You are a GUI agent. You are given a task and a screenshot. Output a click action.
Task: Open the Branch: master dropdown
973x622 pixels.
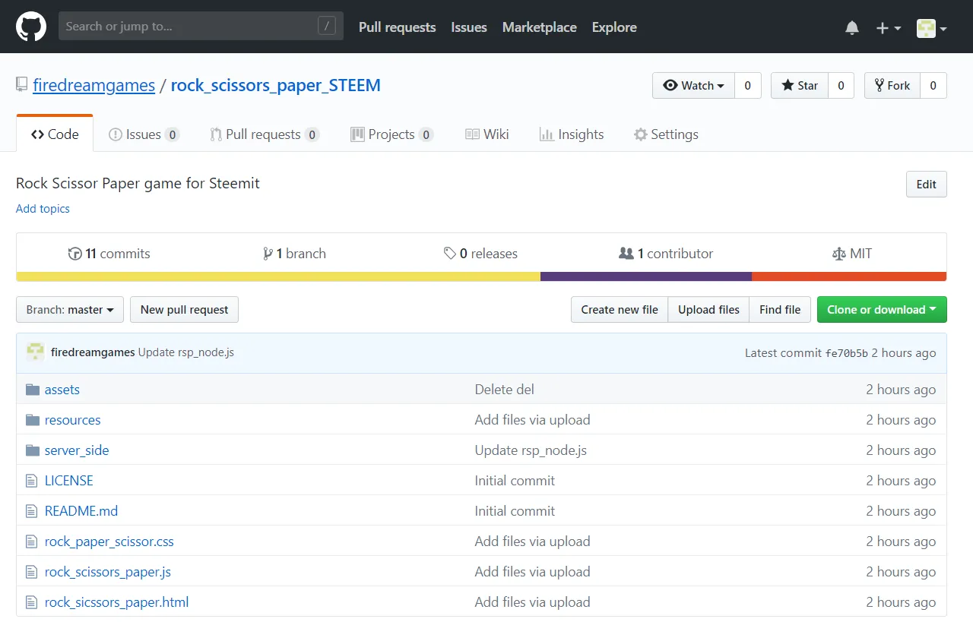coord(70,310)
